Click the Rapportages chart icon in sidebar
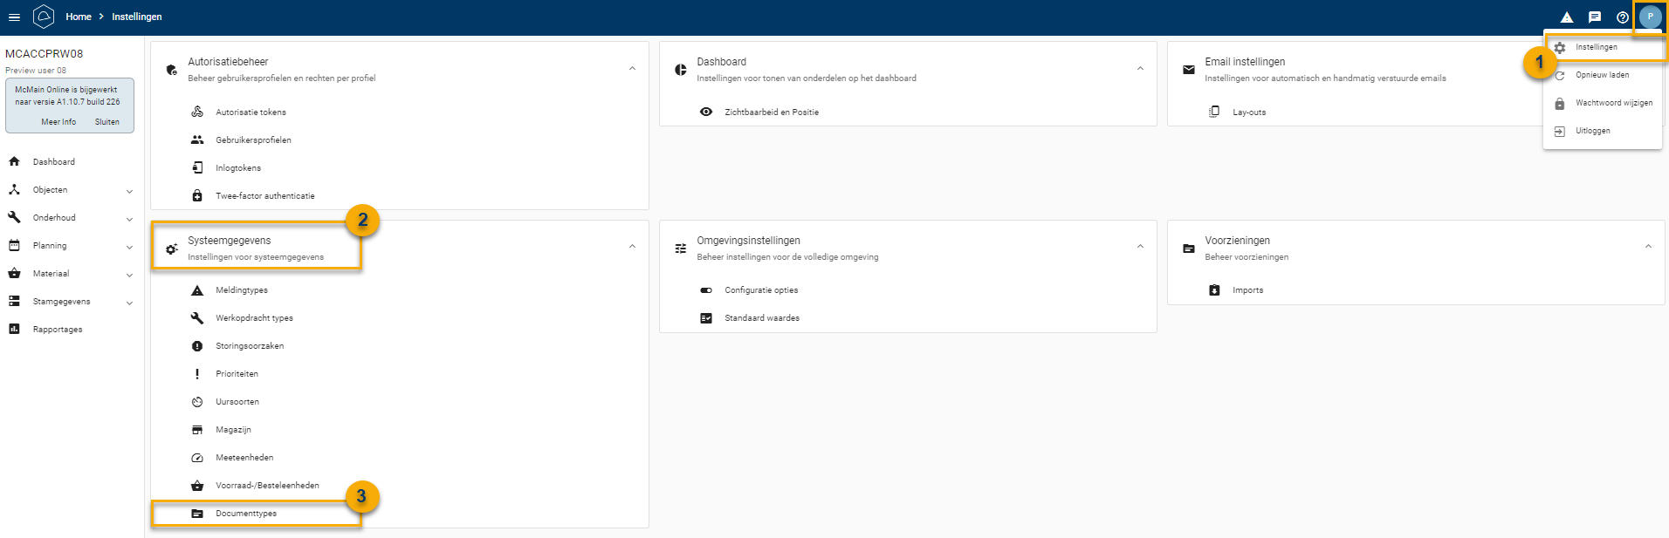Viewport: 1669px width, 538px height. pos(14,329)
